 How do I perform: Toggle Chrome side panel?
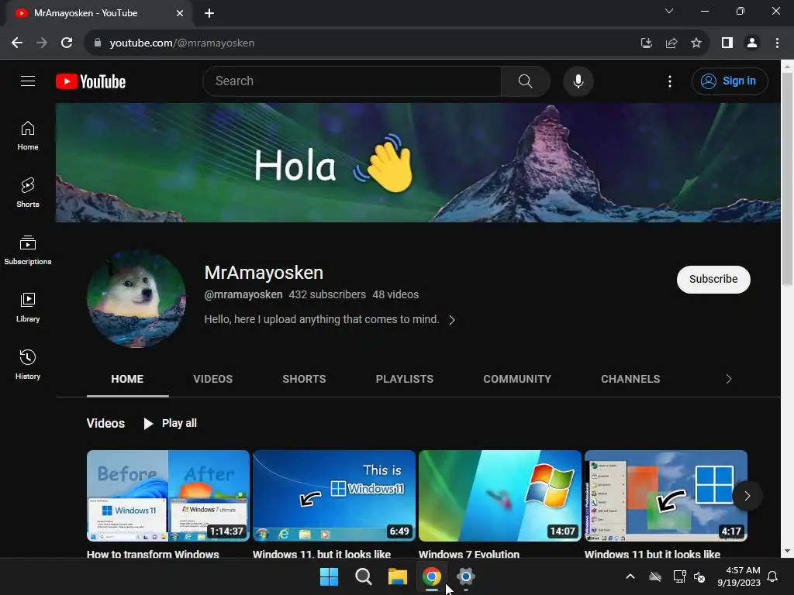[x=727, y=43]
